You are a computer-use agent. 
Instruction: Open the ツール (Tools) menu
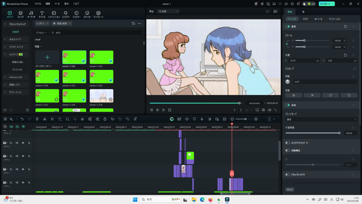coord(57,4)
